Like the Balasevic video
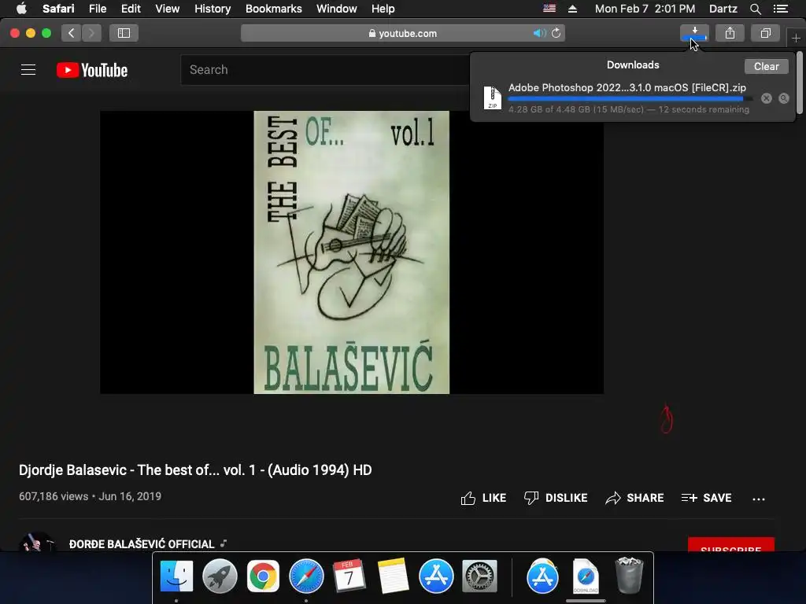The width and height of the screenshot is (806, 604). pos(483,498)
